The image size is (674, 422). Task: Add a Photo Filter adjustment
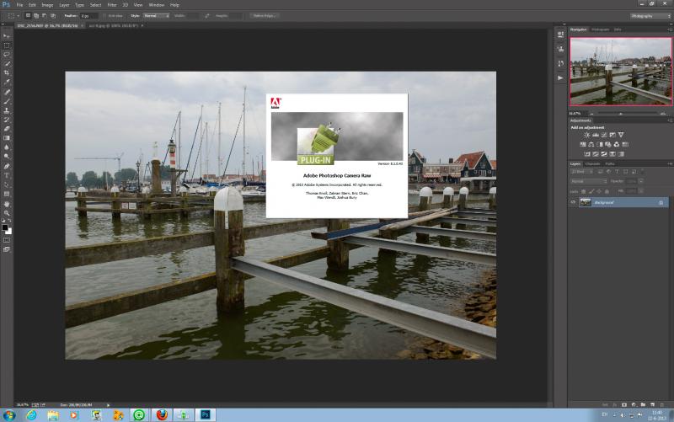[x=608, y=144]
